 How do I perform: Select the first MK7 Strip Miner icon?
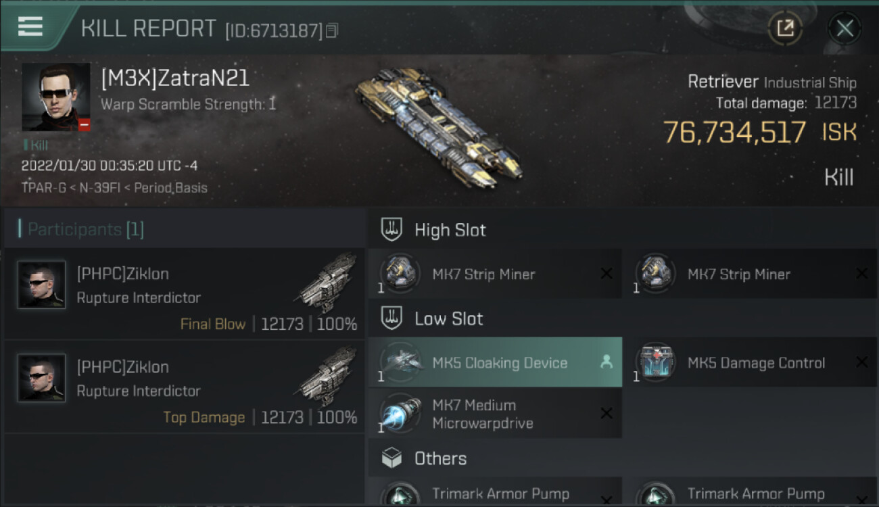[400, 274]
